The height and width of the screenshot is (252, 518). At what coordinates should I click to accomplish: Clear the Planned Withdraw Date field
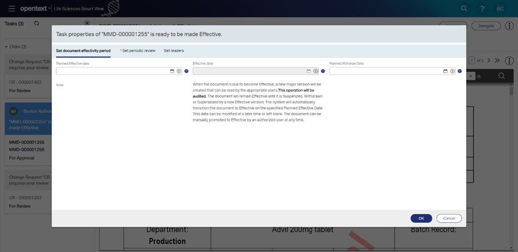tap(452, 71)
